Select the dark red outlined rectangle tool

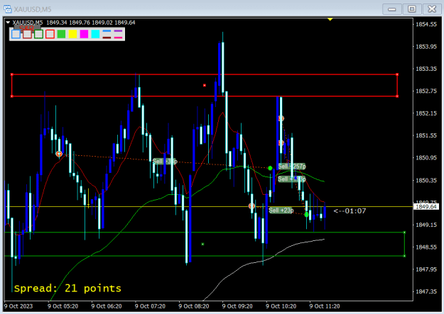click(27, 34)
